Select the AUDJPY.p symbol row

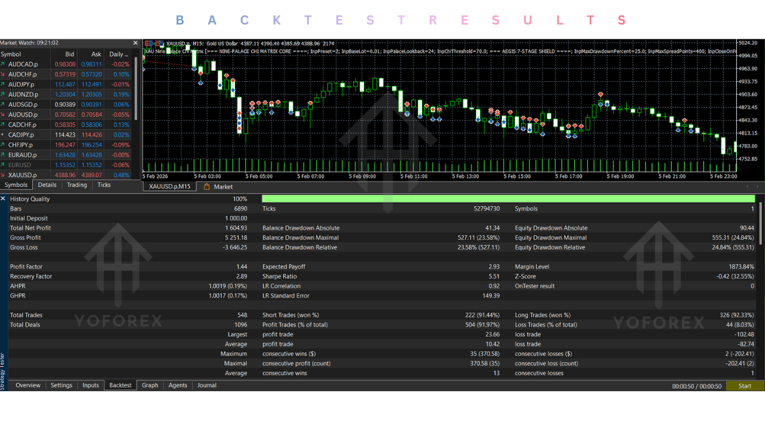[x=67, y=84]
